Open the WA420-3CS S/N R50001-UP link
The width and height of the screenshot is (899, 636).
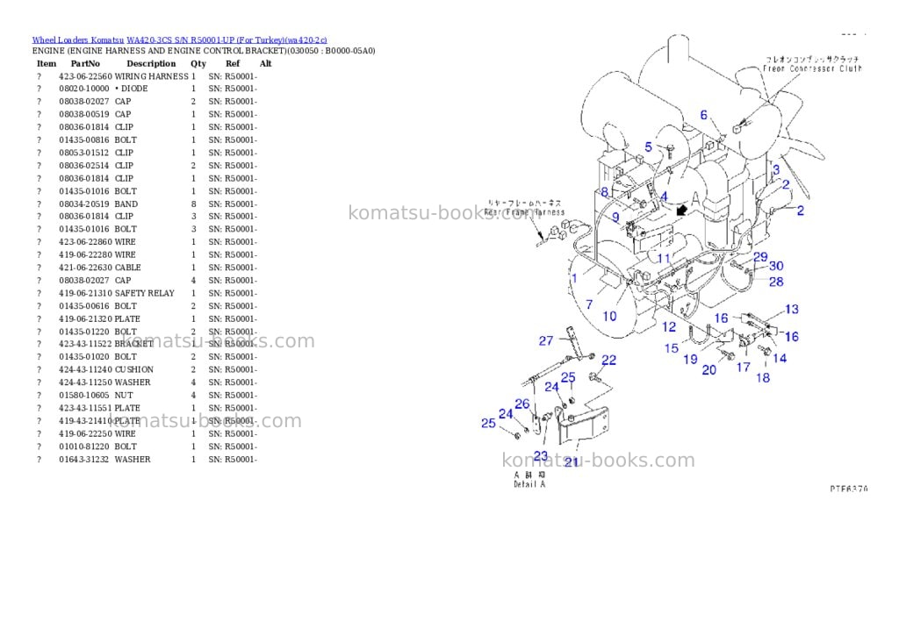[x=227, y=40]
